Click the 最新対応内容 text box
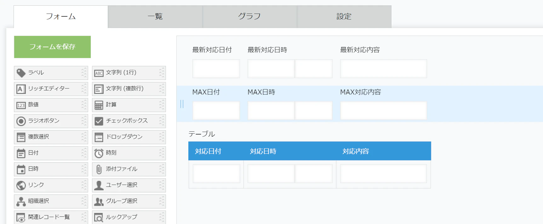 pyautogui.click(x=383, y=69)
